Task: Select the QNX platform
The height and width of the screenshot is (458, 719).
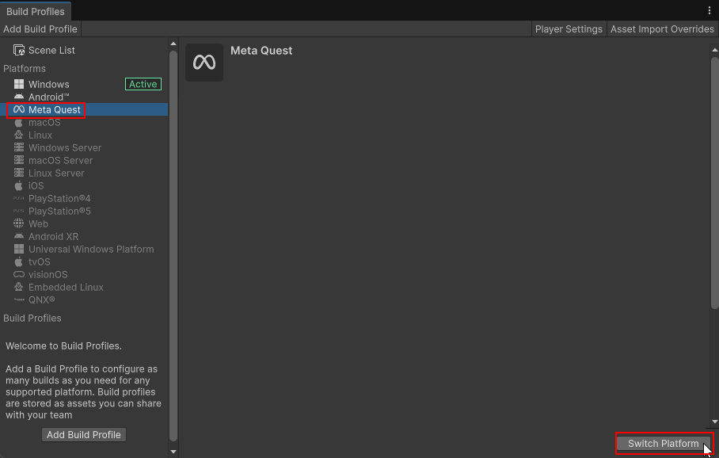Action: click(x=38, y=300)
